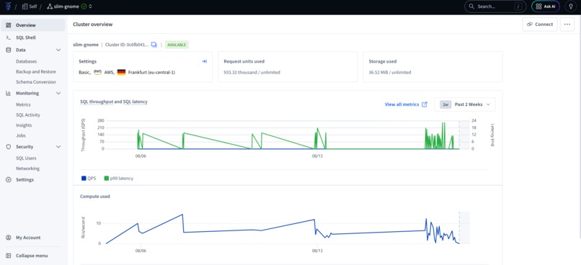The width and height of the screenshot is (581, 265).
Task: Open the Self organization breadcrumb
Action: 30,6
